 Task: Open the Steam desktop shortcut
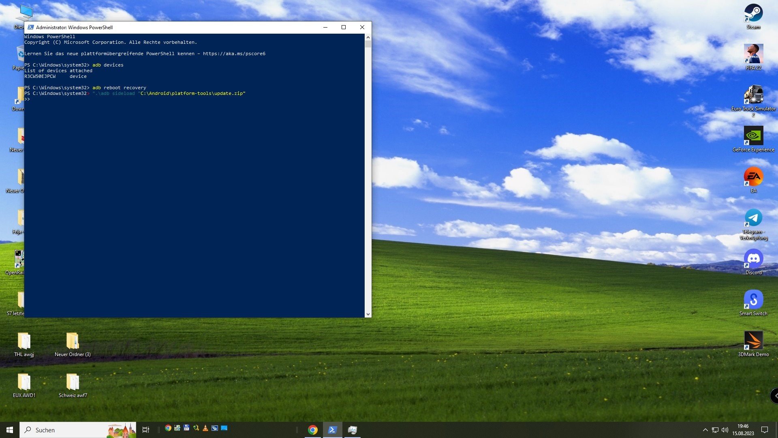(753, 13)
